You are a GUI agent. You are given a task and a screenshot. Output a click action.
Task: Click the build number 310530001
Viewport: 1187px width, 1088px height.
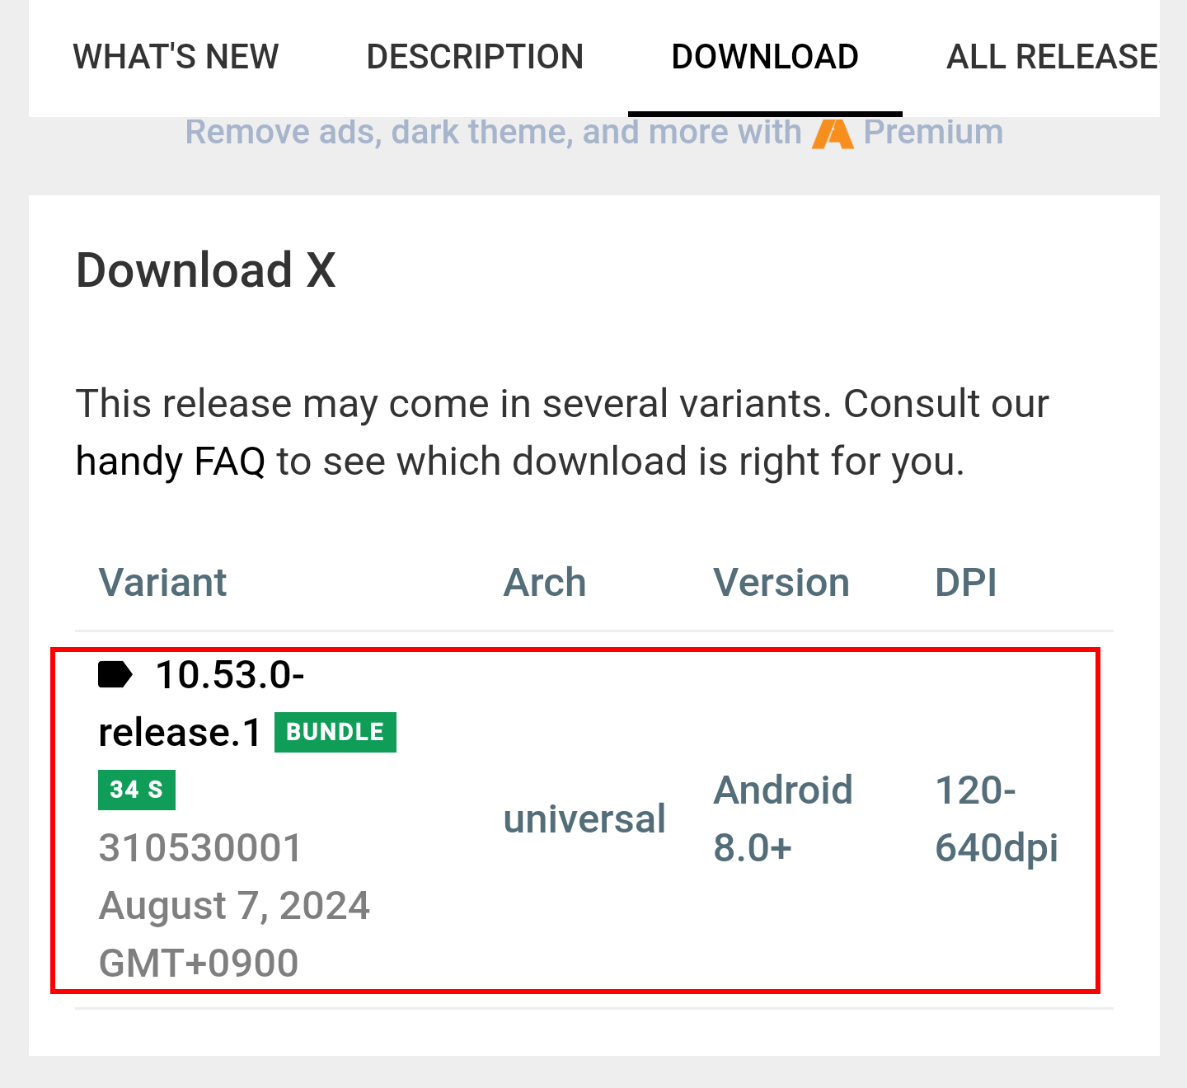click(200, 847)
